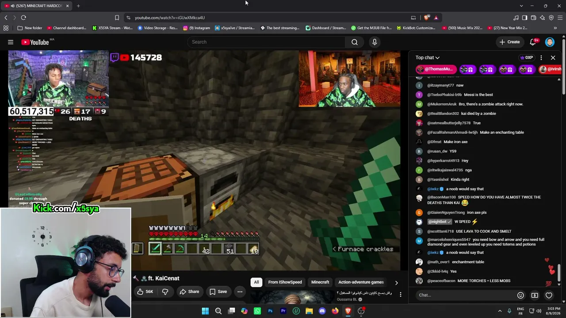
Task: Close the live chat panel
Action: click(553, 57)
